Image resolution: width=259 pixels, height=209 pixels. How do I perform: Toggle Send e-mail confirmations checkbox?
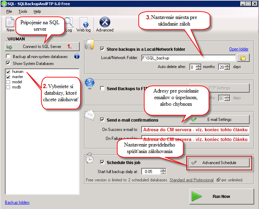pyautogui.click(x=102, y=120)
